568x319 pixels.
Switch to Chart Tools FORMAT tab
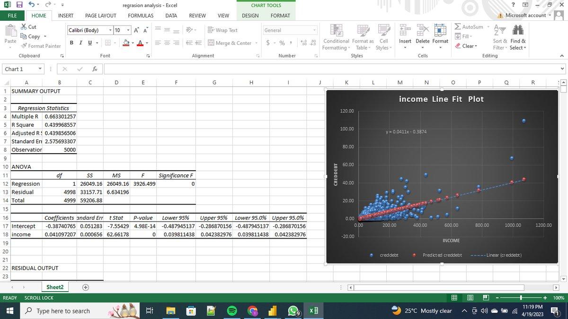(x=280, y=16)
